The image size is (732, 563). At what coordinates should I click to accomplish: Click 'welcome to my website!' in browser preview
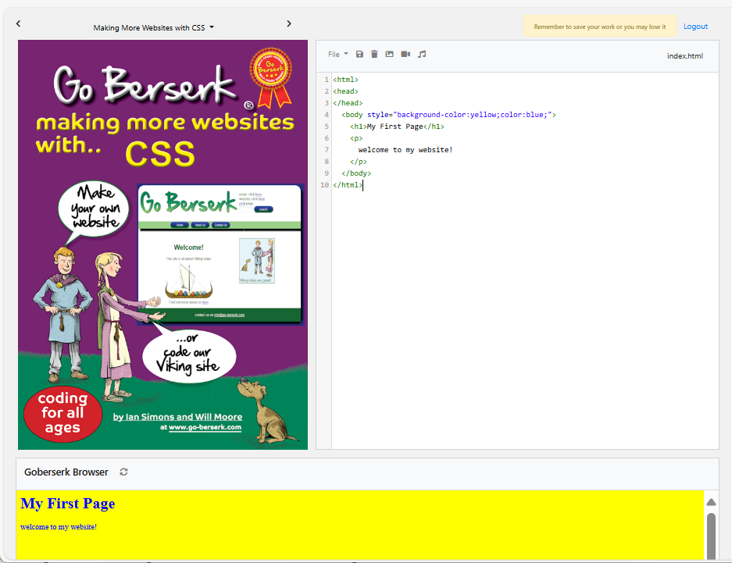pos(59,526)
